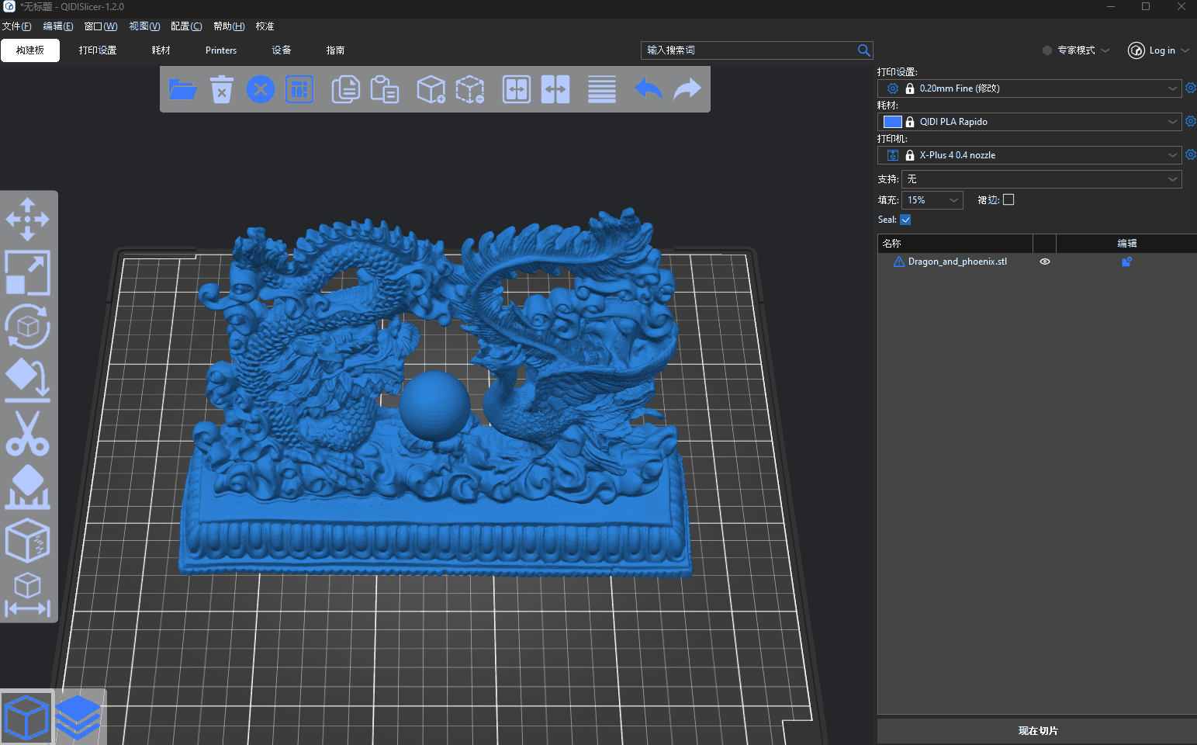Open the QIDI PLA Rapido filament dropdown

click(1030, 122)
